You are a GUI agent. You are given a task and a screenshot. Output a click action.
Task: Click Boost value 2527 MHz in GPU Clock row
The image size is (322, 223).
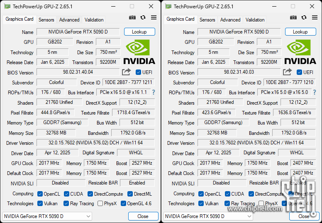coord(142,163)
